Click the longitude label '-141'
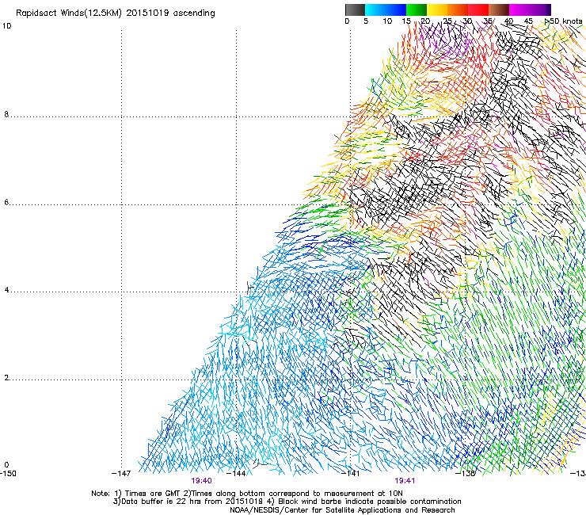Viewport: 586px width, 515px height. [x=351, y=474]
